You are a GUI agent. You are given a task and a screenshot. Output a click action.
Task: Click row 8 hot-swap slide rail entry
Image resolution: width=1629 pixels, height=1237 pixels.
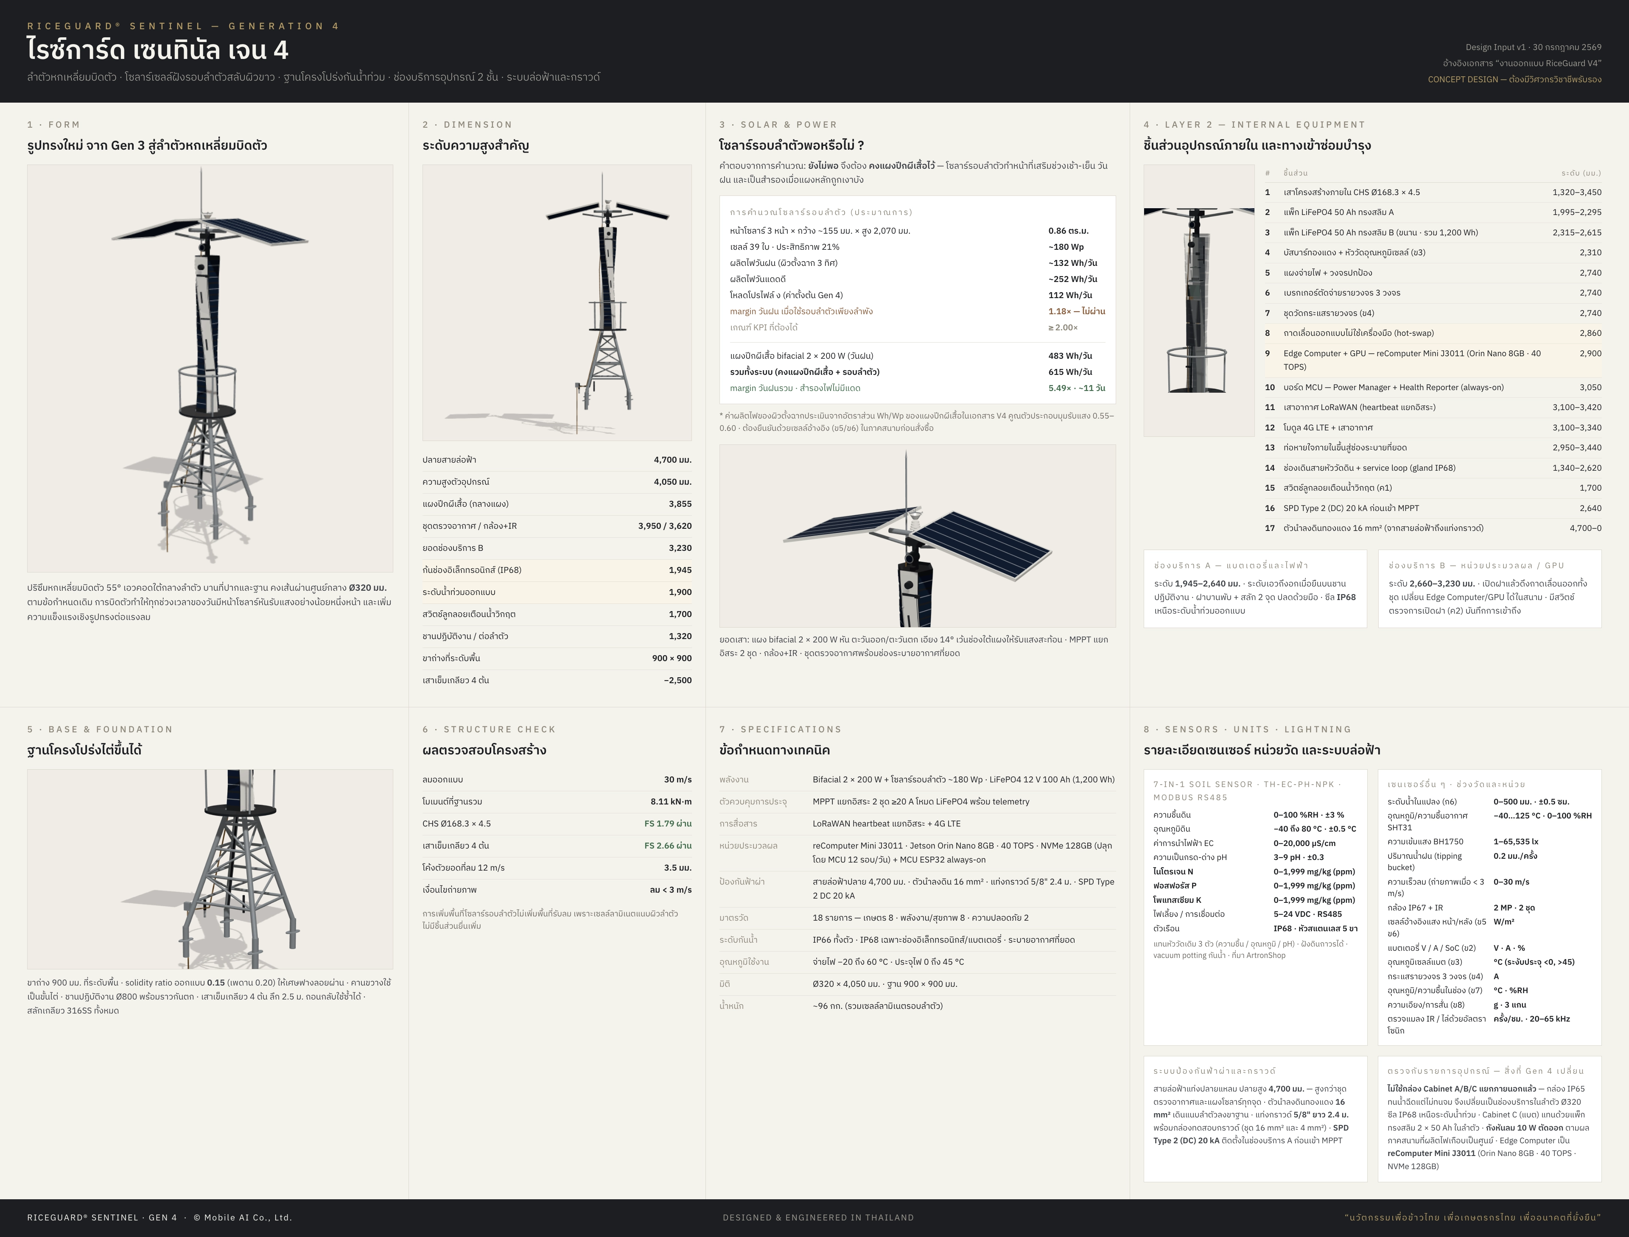[1433, 334]
